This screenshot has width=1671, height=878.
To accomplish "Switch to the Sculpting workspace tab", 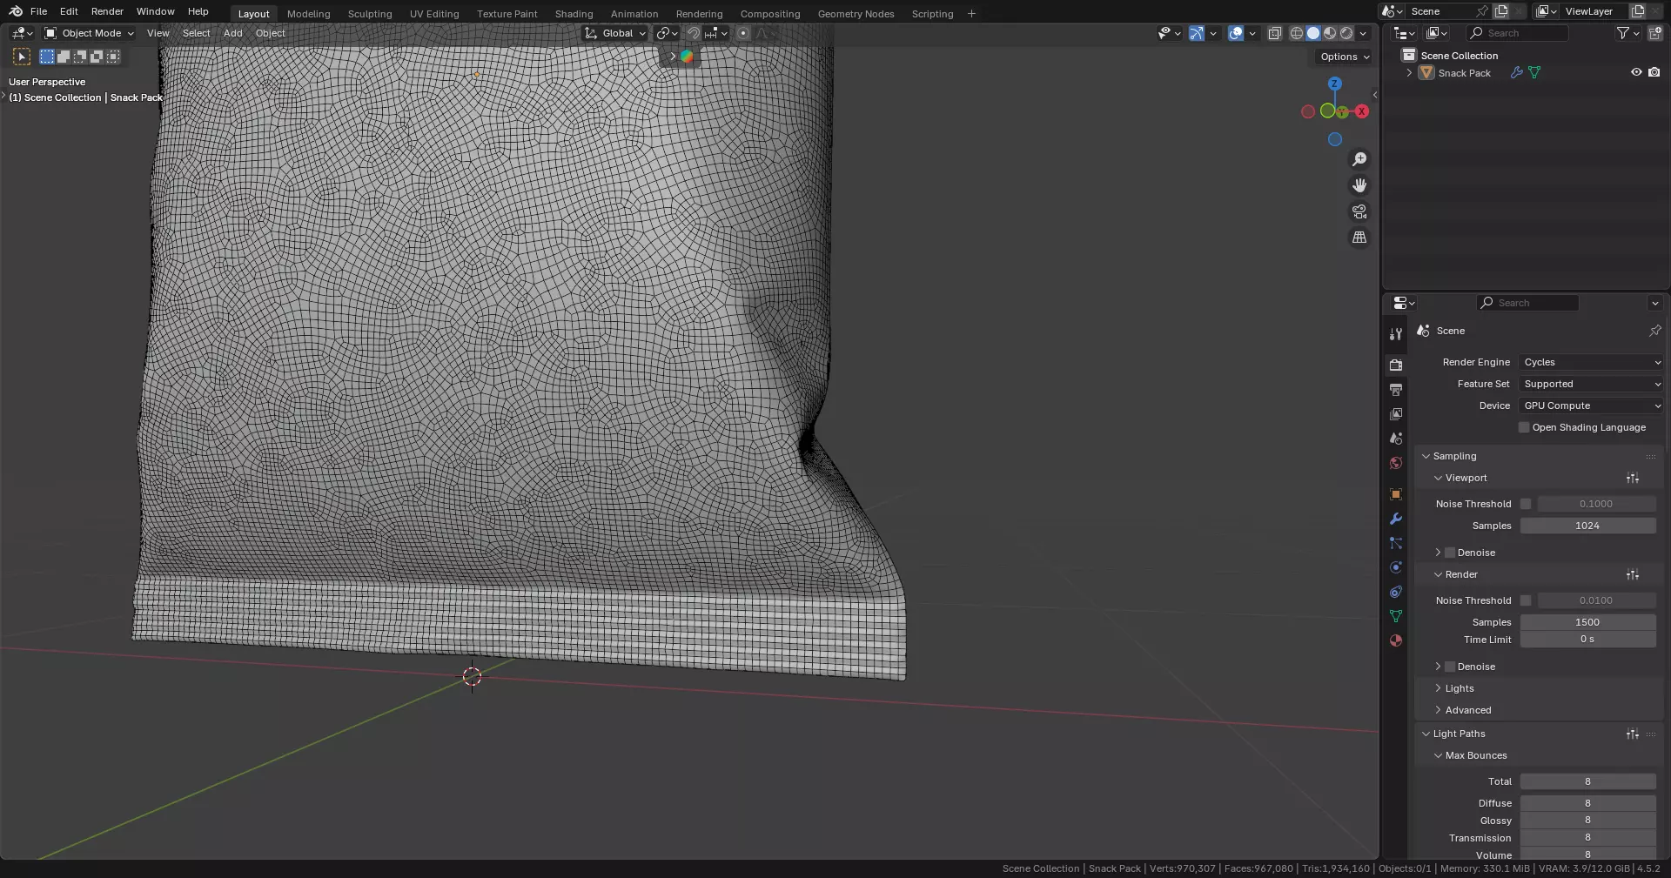I will tap(370, 14).
